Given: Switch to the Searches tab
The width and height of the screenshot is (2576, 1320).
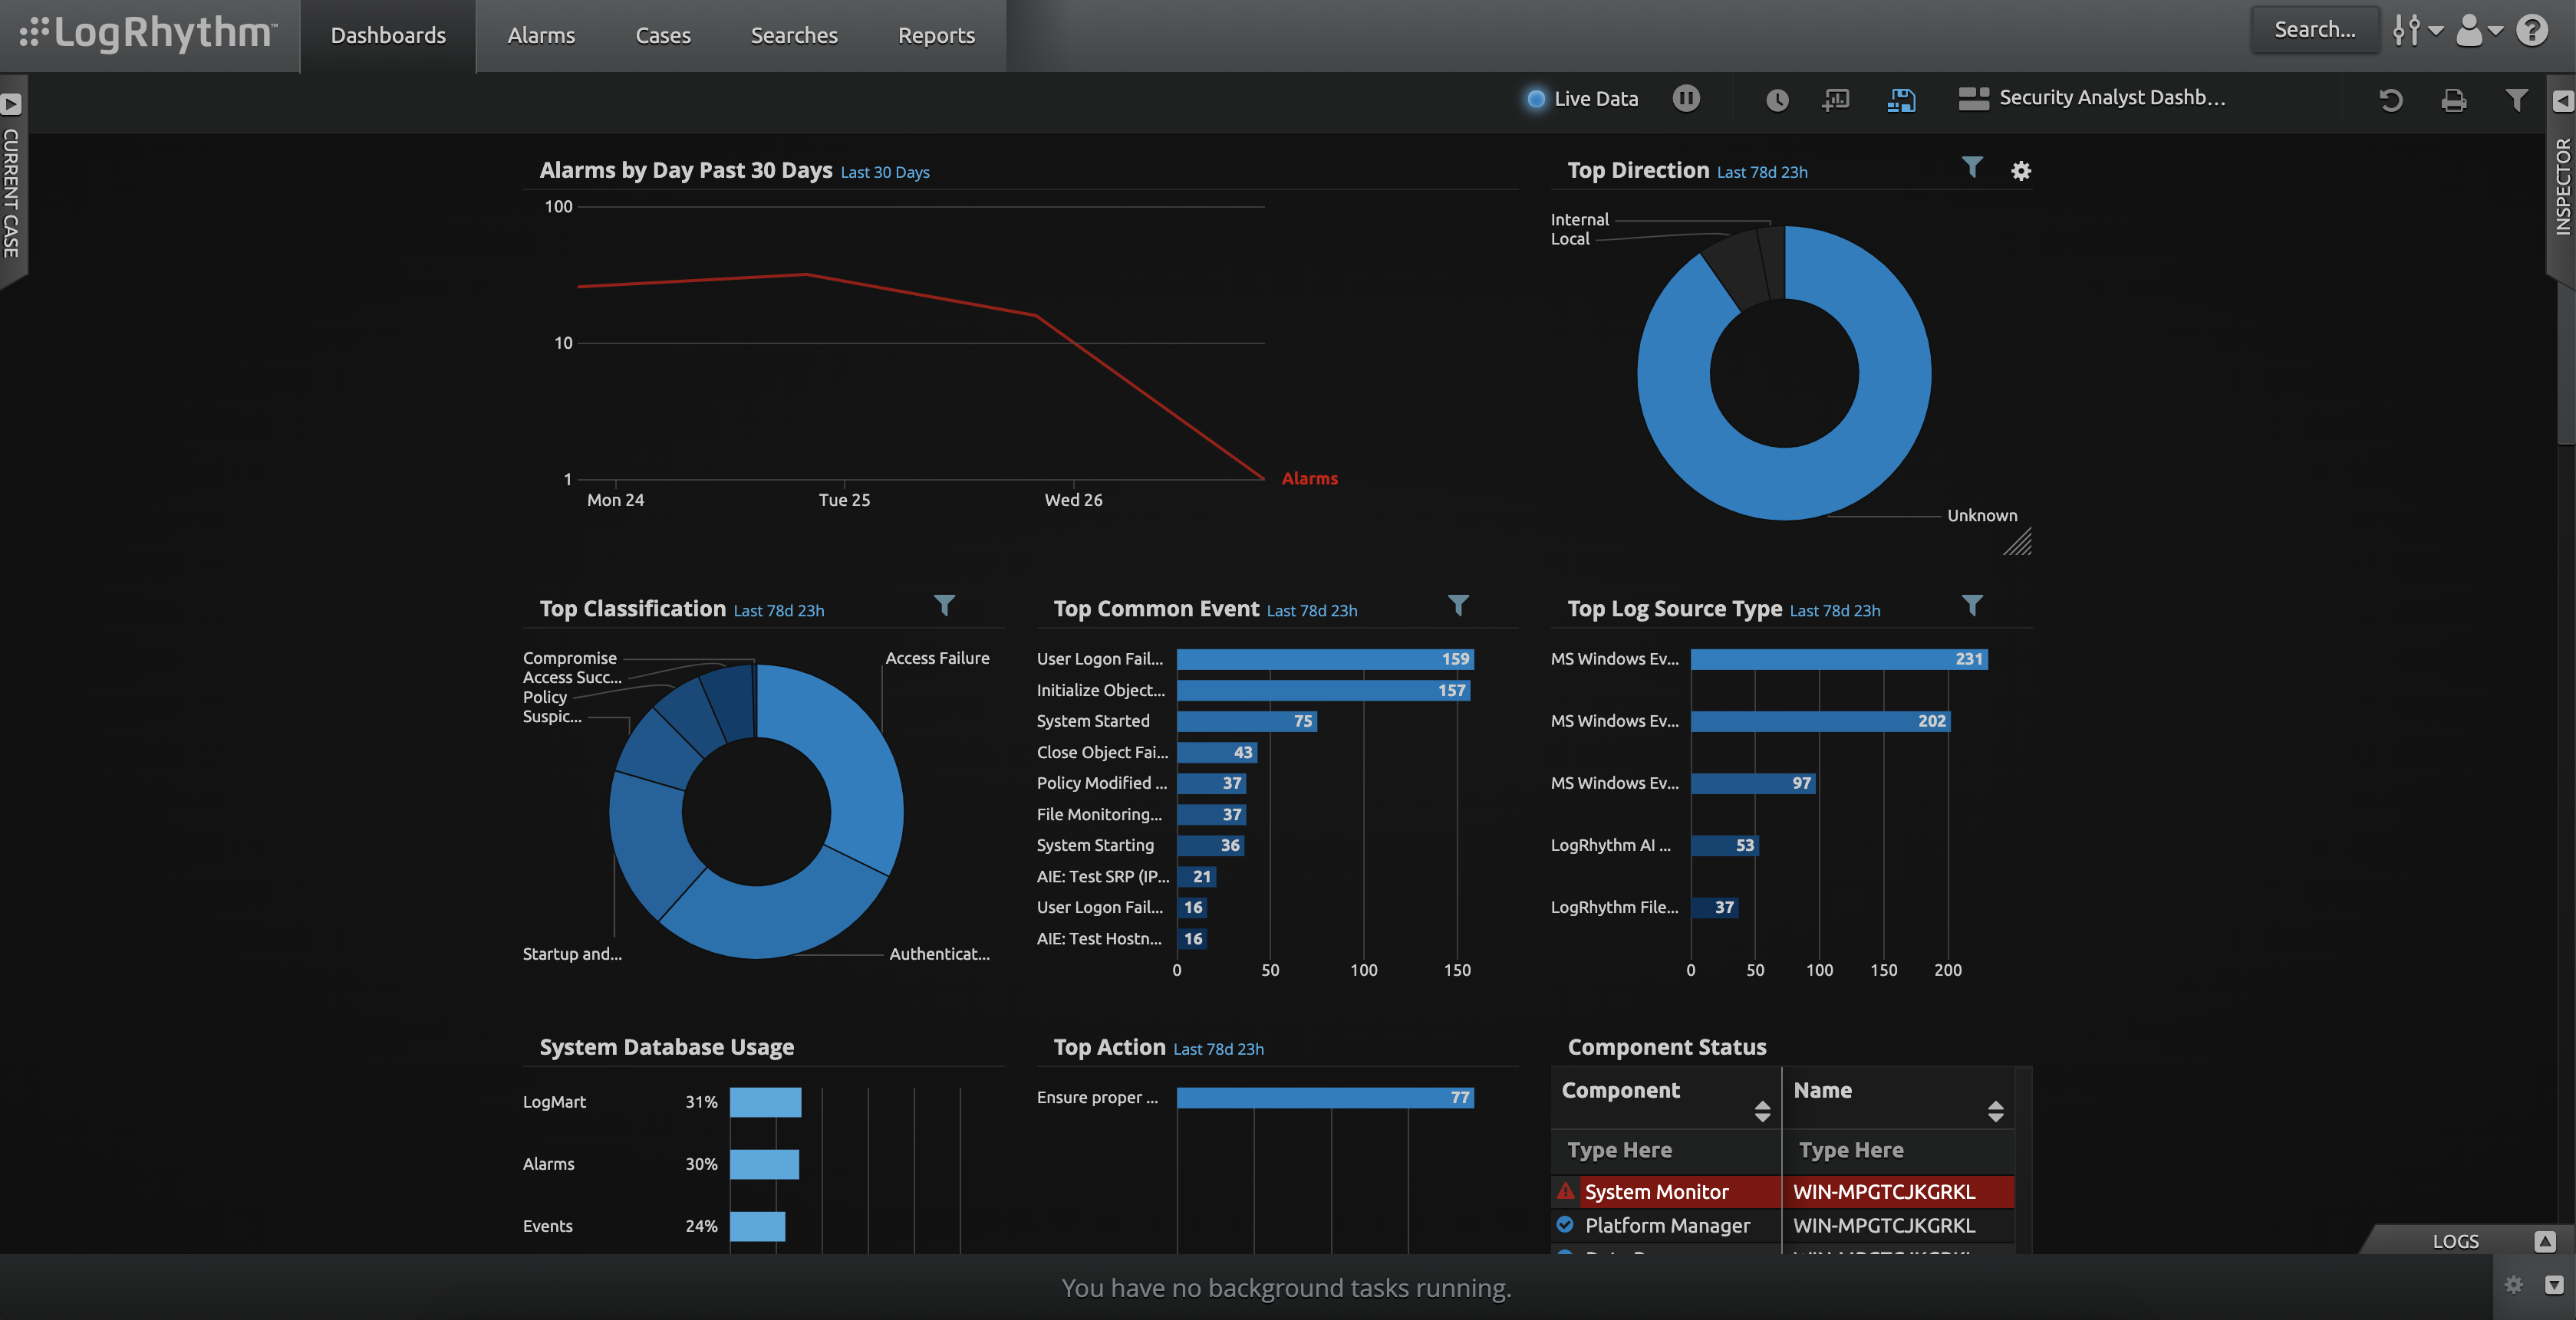Looking at the screenshot, I should pyautogui.click(x=794, y=35).
